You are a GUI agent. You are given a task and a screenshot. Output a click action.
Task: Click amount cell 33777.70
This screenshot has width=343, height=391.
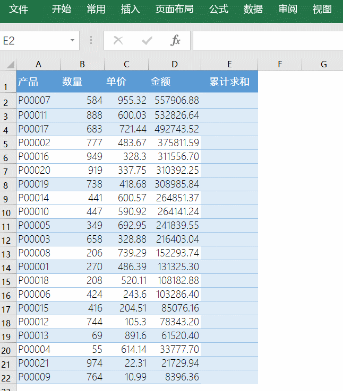click(175, 349)
